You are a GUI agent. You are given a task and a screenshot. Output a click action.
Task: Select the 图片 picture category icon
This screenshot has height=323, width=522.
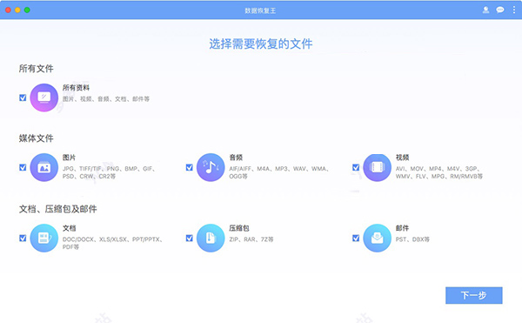44,167
